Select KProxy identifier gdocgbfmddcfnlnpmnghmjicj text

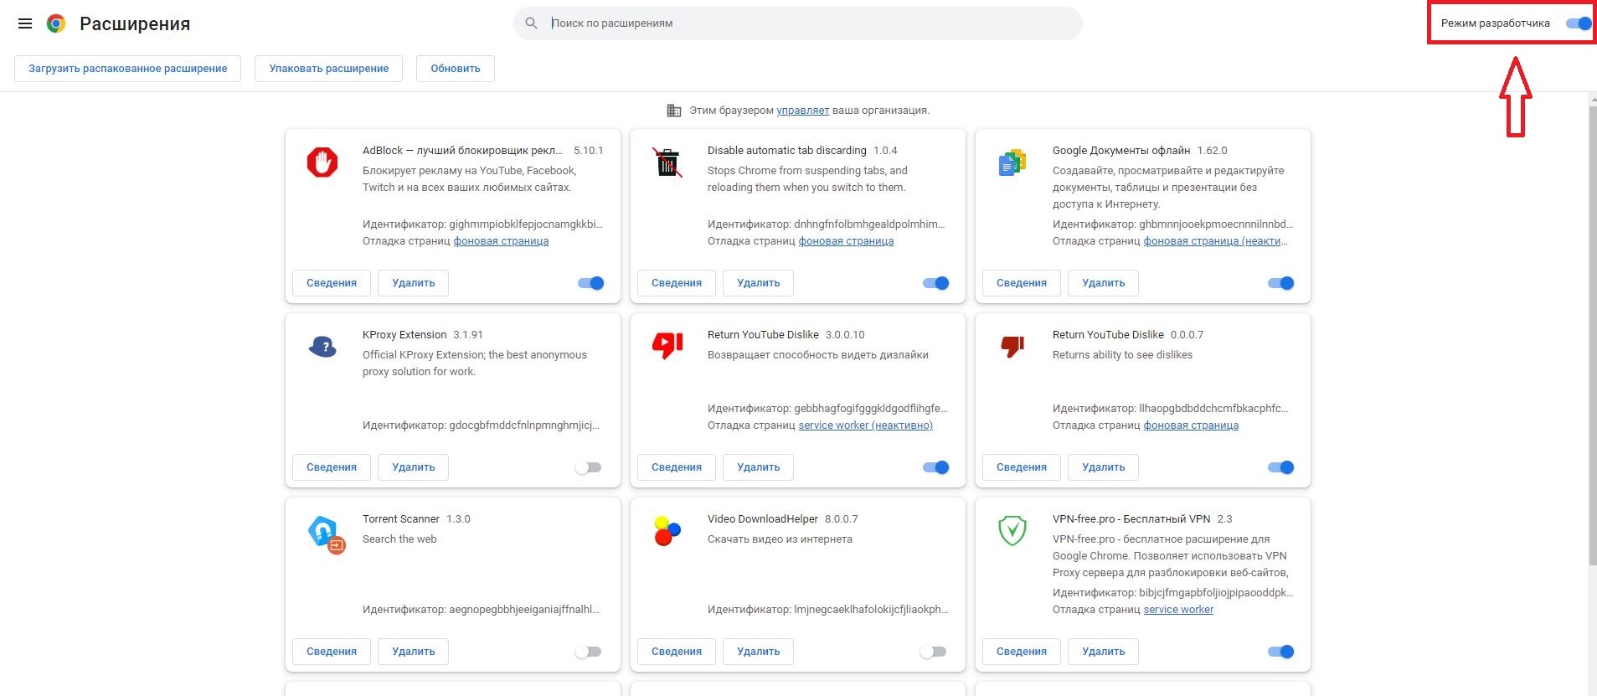pyautogui.click(x=524, y=425)
